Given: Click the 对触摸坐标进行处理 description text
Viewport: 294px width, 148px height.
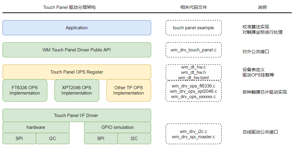Looking at the screenshot, I should 262,32.
